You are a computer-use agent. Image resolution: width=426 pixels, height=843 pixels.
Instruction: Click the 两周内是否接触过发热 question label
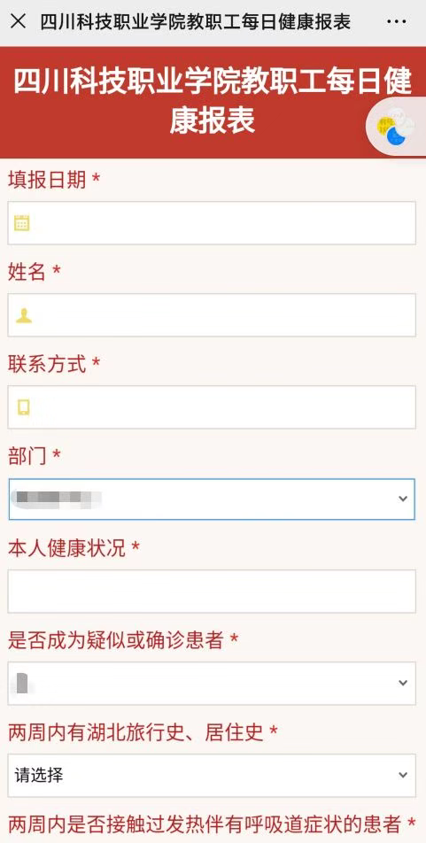tap(205, 823)
